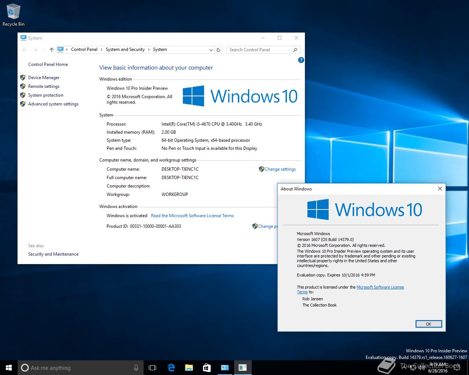
Task: Select Product ID 00331-10000-00001-AA303 text
Action: pyautogui.click(x=155, y=226)
